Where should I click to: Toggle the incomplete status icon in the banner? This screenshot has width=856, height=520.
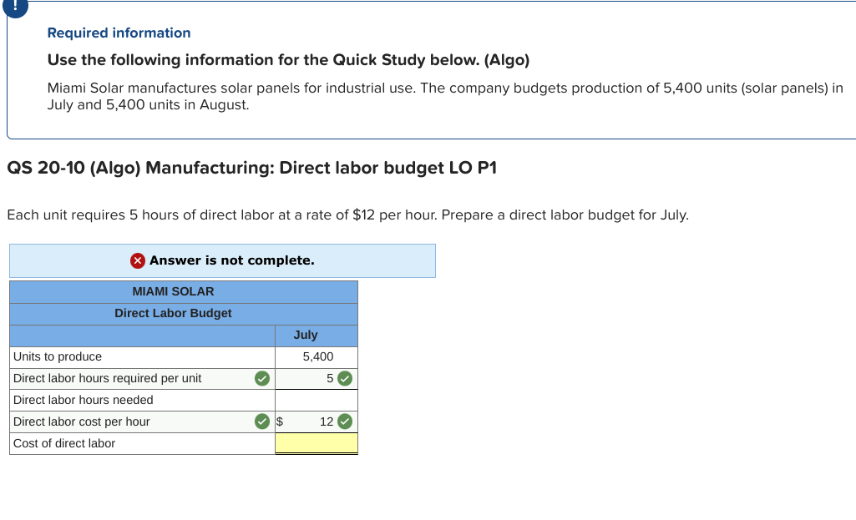(136, 260)
